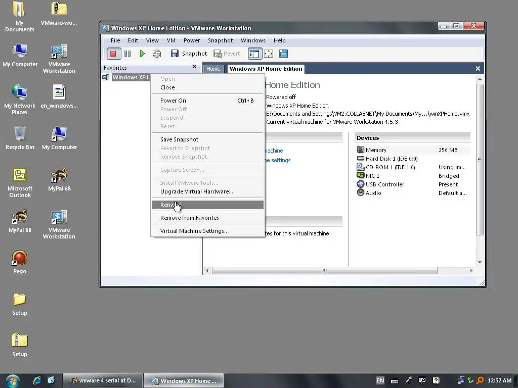The width and height of the screenshot is (518, 388).
Task: Toggle the Favorites sidebar view icon
Action: [255, 54]
